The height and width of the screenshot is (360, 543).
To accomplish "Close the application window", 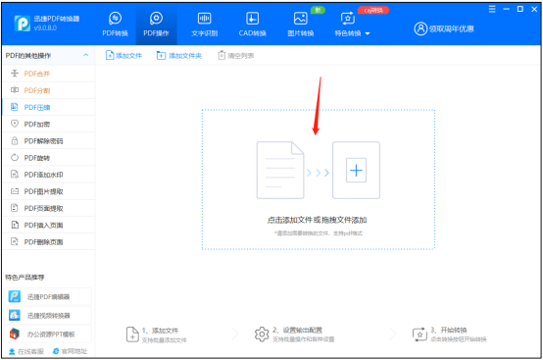I will point(534,9).
